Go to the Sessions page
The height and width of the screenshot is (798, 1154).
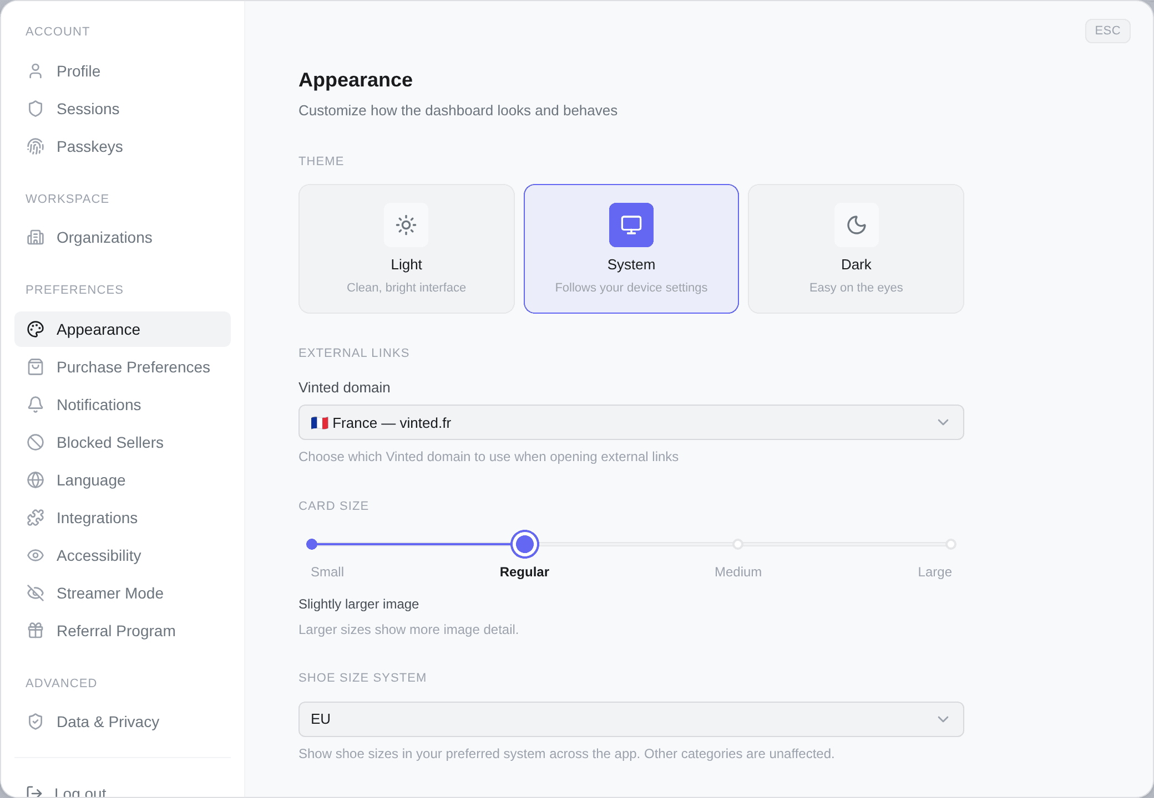click(123, 109)
